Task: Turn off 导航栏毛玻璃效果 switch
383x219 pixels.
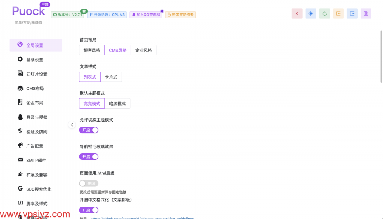Action: (89, 157)
